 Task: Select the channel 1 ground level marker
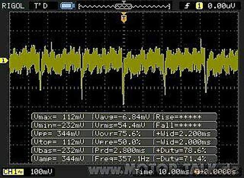click(3, 60)
